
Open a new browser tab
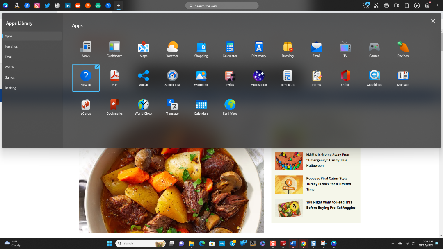click(118, 6)
